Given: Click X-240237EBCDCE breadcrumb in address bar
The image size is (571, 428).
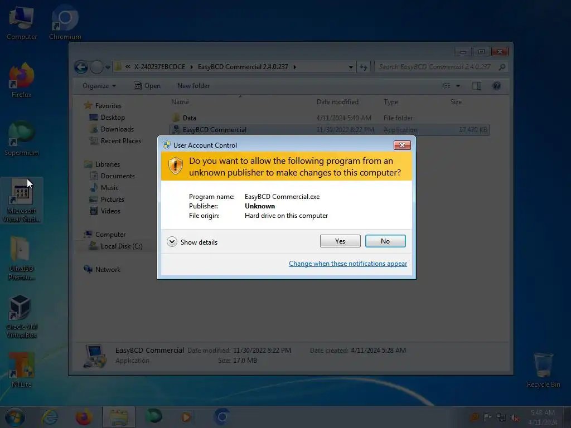Looking at the screenshot, I should (159, 67).
